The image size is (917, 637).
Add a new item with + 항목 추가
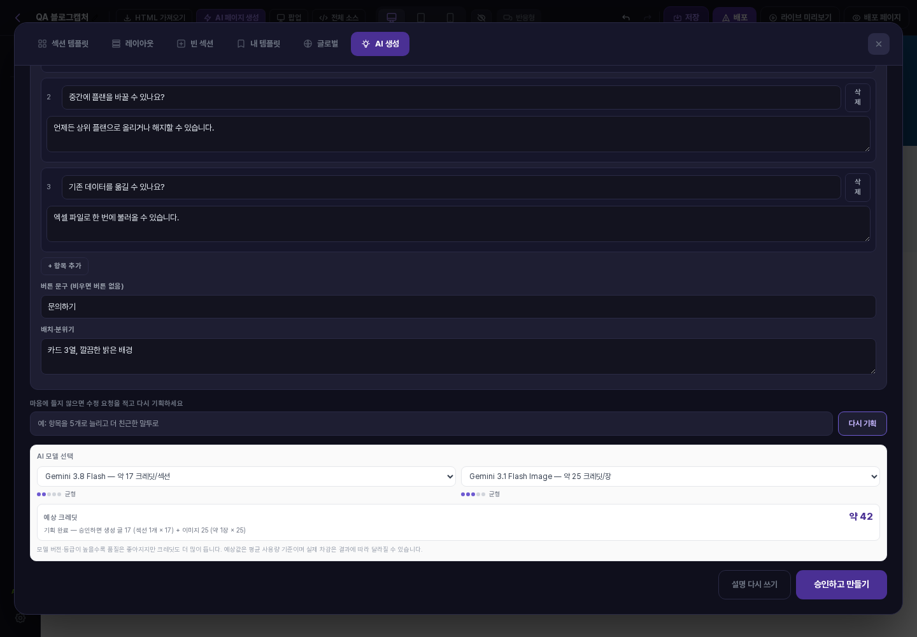(64, 266)
